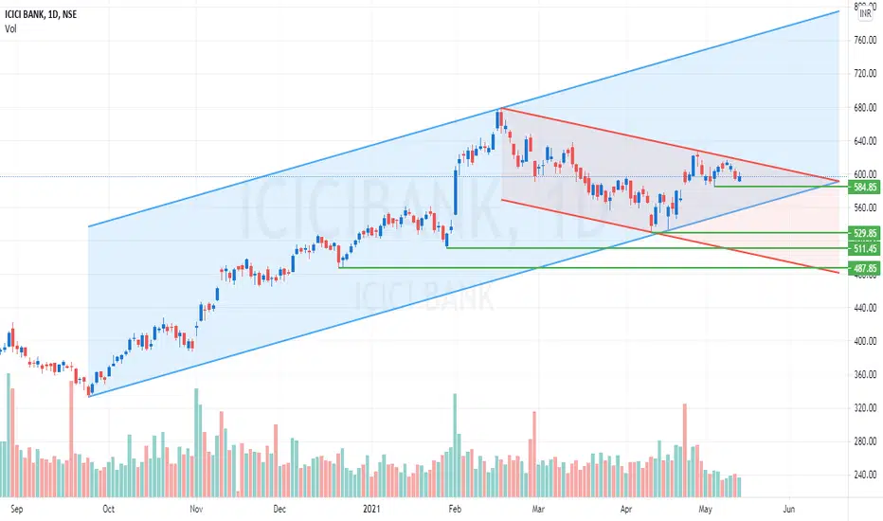Select the 511.45 green price label

(864, 248)
